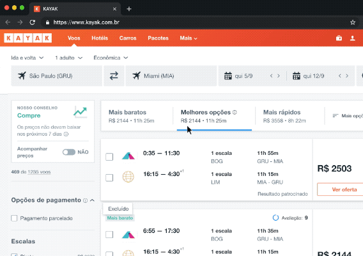Screen dimensions: 363x256
Task: Click the São Paulo (GRU) origin field
Action: (57, 76)
